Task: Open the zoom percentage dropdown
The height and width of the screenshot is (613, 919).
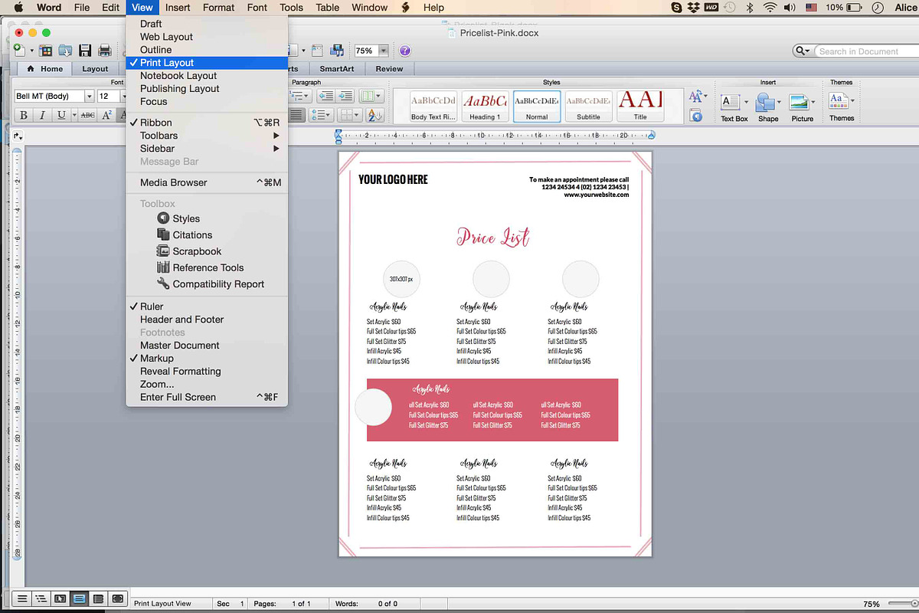Action: [x=384, y=51]
